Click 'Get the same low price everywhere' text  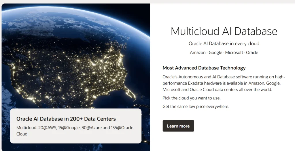[x=196, y=107]
